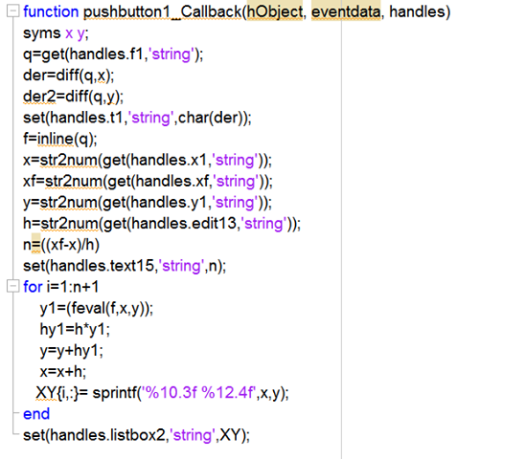Viewport: 525px width, 459px height.
Task: Click the 'handles' argument in function signature
Action: coord(417,12)
